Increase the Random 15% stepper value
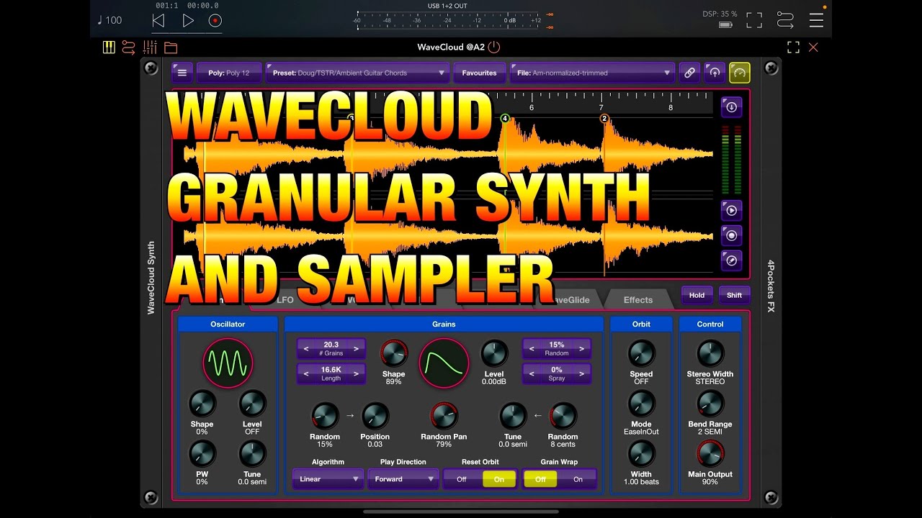The image size is (922, 518). [x=581, y=349]
